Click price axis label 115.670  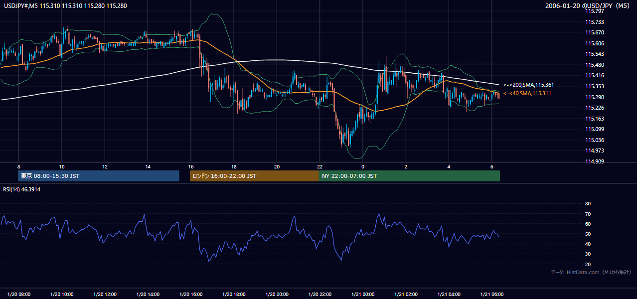tap(594, 32)
